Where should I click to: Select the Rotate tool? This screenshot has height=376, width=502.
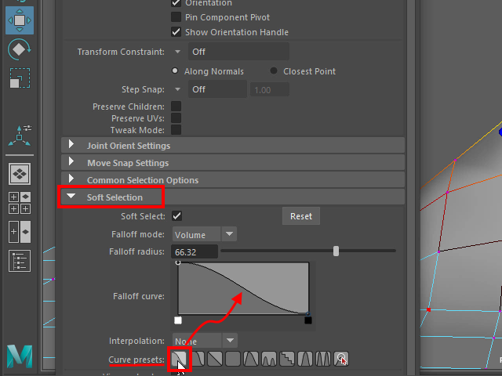(x=20, y=49)
